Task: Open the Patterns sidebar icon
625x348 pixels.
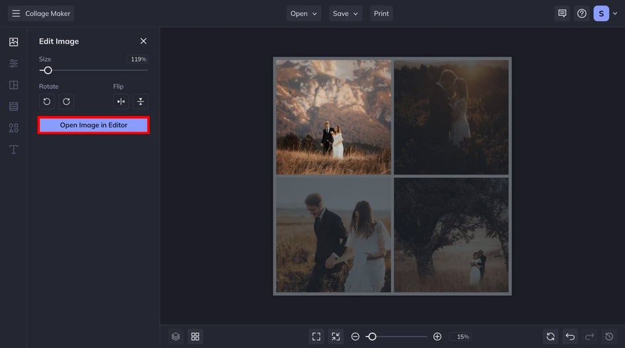Action: [x=13, y=106]
